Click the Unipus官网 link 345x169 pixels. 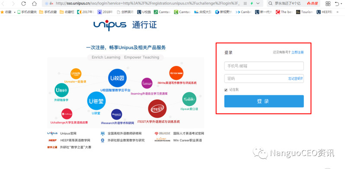click(68, 134)
